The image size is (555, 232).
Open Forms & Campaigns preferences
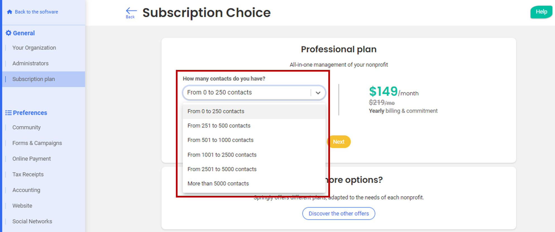tap(37, 143)
